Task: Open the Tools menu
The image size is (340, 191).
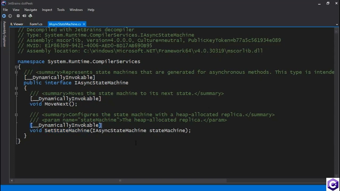Action: point(61,10)
